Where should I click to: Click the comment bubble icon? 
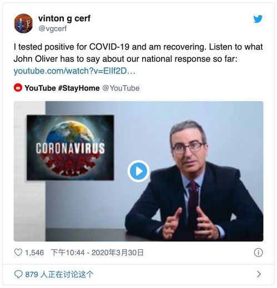(18, 274)
